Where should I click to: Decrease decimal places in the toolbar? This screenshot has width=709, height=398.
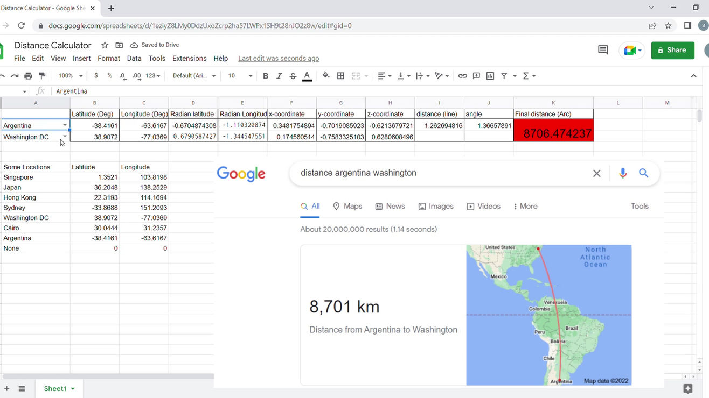click(x=123, y=76)
